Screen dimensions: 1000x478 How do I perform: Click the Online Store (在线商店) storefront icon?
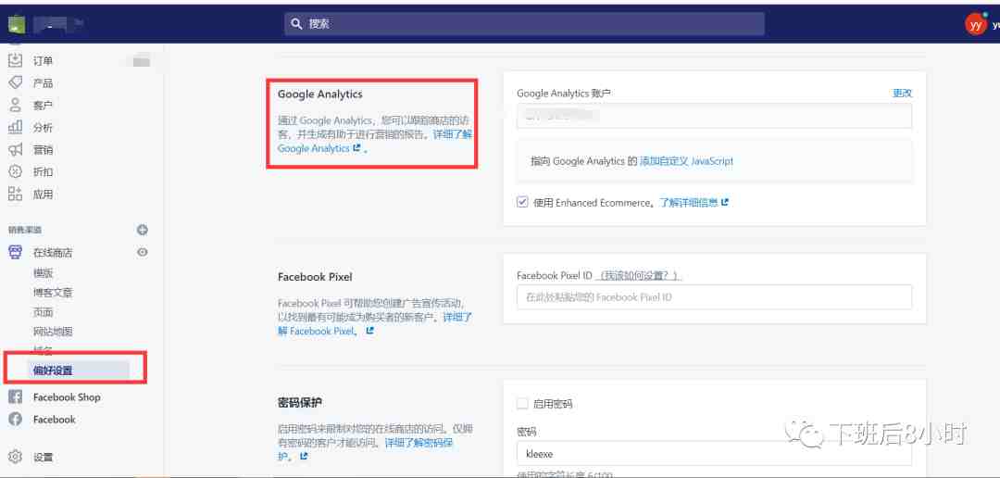[x=15, y=252]
